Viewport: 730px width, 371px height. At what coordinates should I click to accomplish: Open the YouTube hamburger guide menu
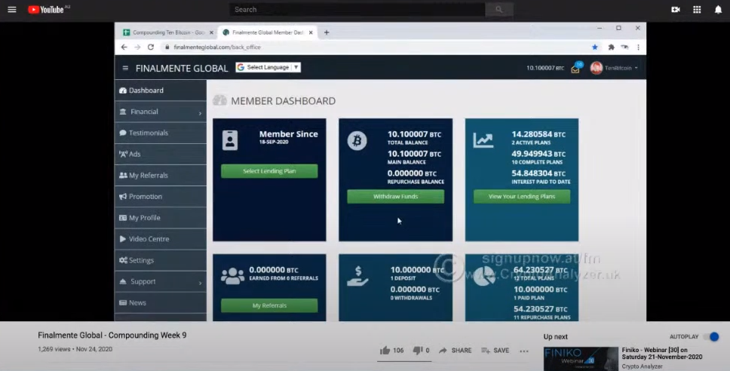pos(11,9)
